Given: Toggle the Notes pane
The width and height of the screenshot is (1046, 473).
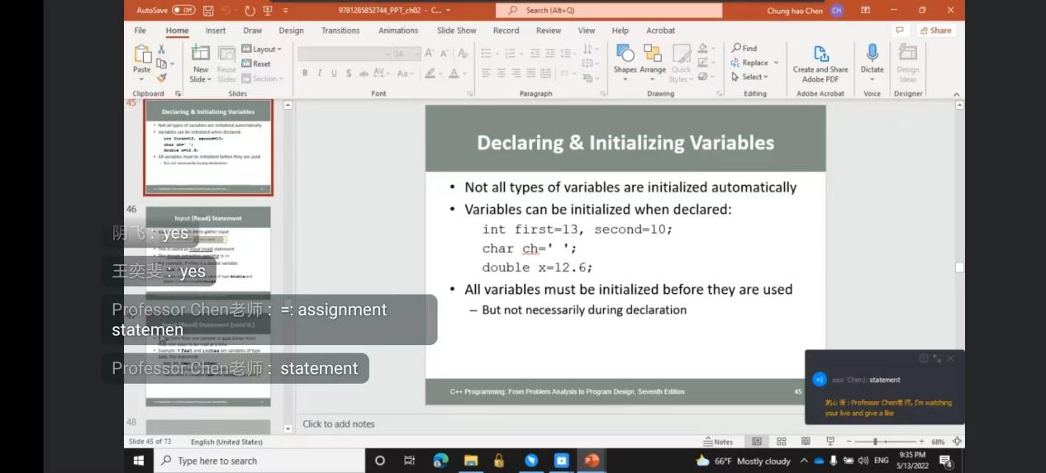Looking at the screenshot, I should click(718, 442).
